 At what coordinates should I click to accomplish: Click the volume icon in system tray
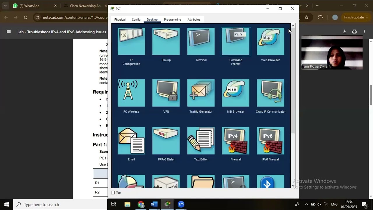tap(319, 204)
